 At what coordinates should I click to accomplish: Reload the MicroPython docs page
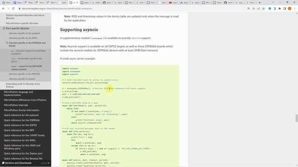pos(14,8)
